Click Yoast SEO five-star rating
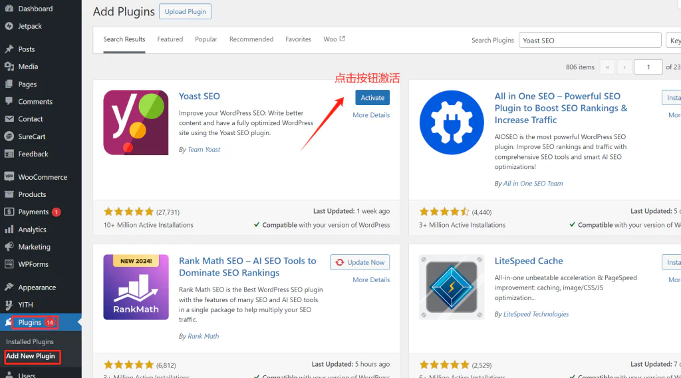The height and width of the screenshot is (378, 681). 128,212
